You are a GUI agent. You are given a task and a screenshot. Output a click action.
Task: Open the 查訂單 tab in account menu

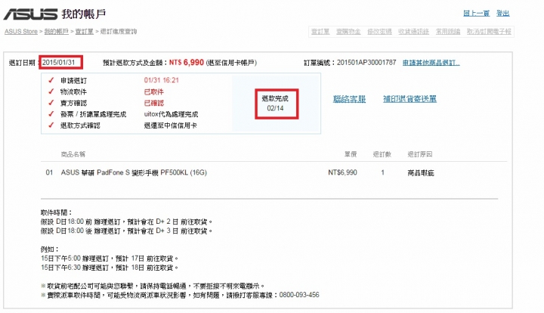pos(320,32)
